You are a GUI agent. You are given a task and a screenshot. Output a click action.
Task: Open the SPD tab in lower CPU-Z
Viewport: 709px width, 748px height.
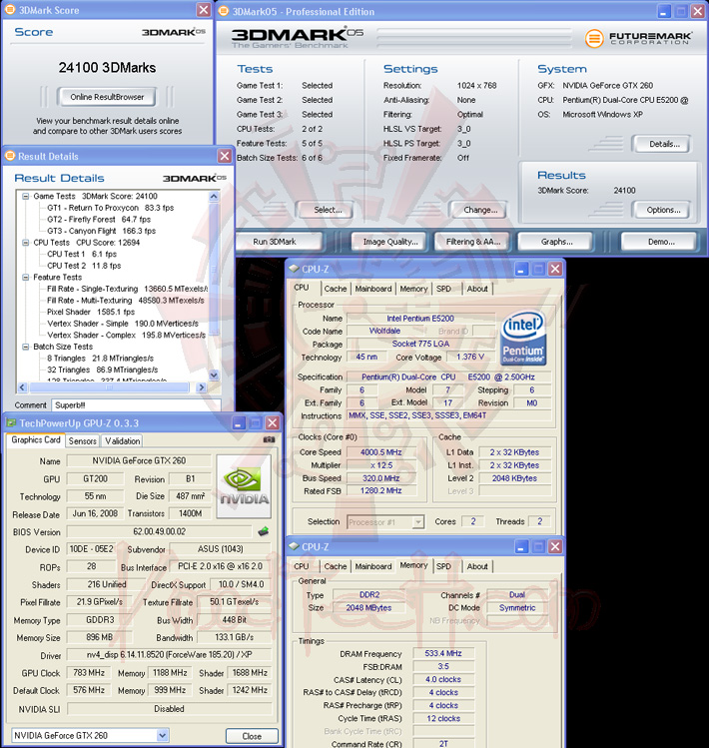point(443,566)
